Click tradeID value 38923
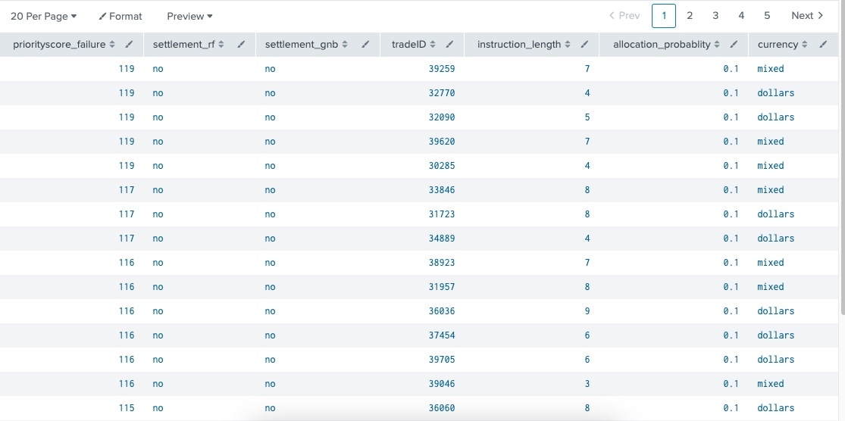This screenshot has width=845, height=421. (442, 263)
